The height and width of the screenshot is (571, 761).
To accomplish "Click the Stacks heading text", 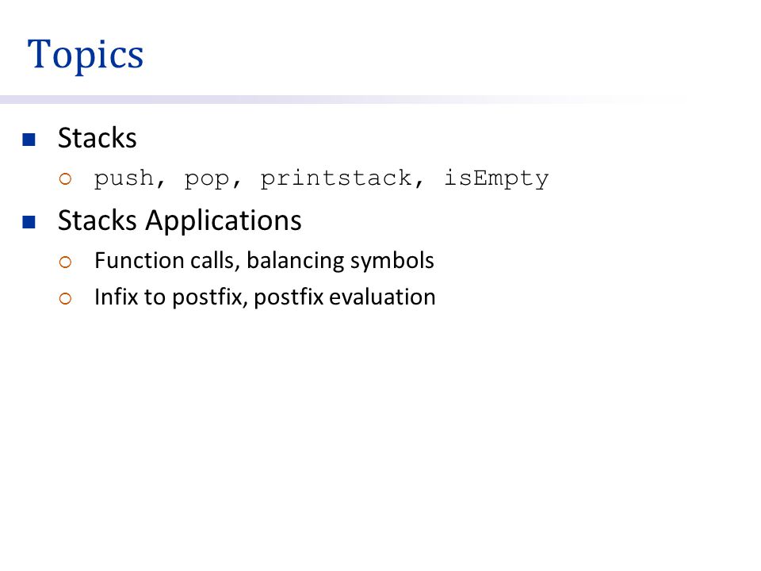I will [x=97, y=138].
